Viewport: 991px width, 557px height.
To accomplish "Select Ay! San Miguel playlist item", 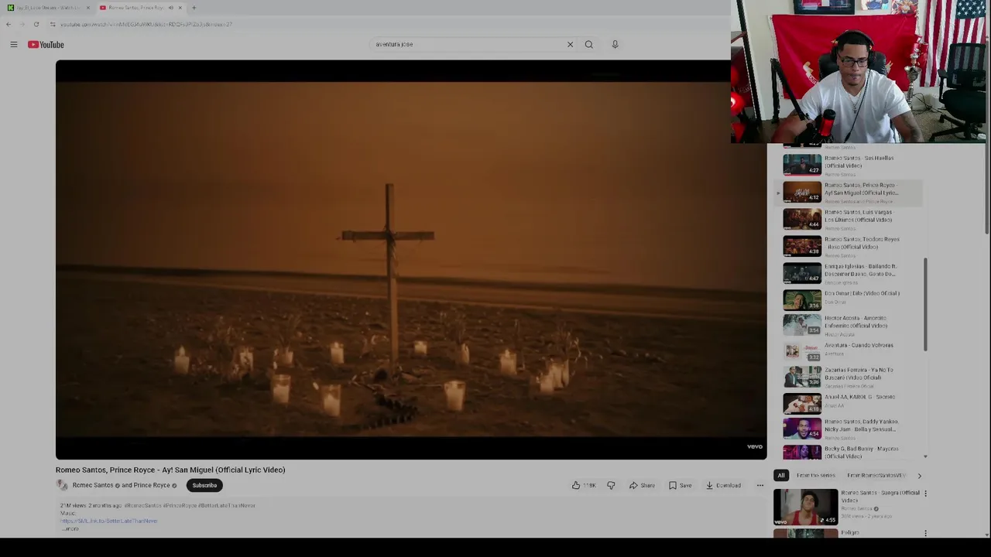I will click(849, 192).
